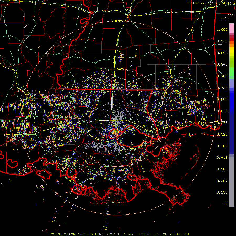Click the 0.840 scale value
236x236 pixels.
222,65
